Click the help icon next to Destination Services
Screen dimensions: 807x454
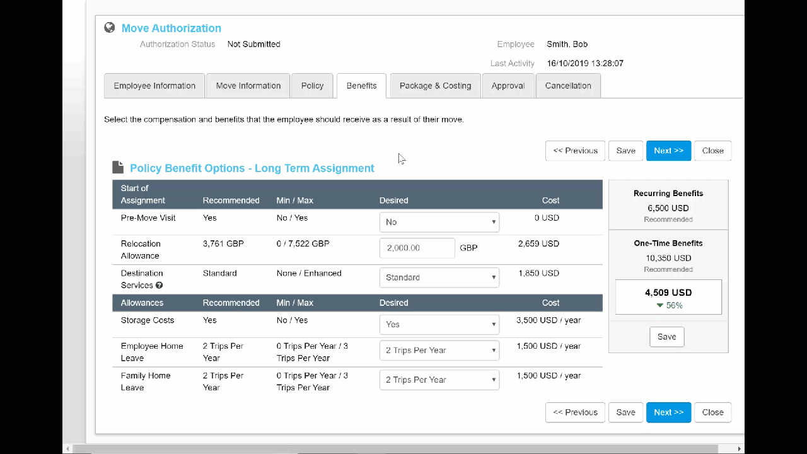tap(160, 286)
